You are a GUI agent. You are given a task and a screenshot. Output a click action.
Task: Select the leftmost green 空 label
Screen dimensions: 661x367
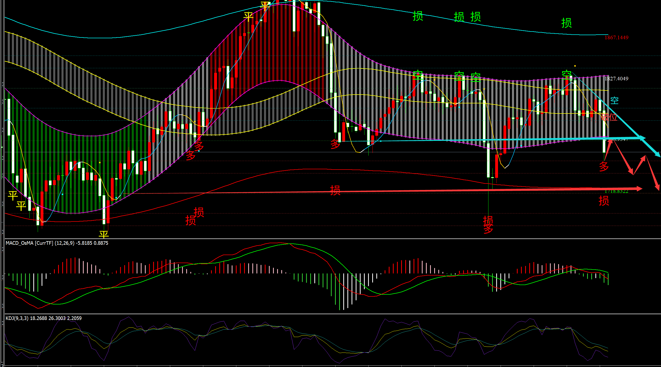tap(418, 75)
